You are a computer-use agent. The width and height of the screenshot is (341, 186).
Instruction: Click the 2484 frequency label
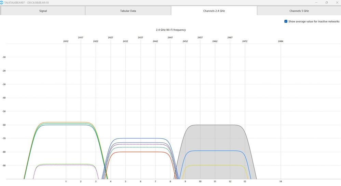click(x=281, y=41)
